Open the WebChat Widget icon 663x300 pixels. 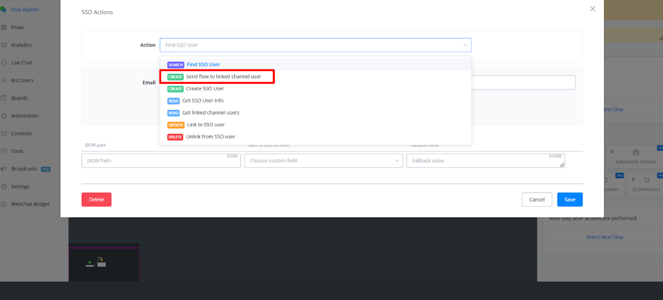coord(4,204)
